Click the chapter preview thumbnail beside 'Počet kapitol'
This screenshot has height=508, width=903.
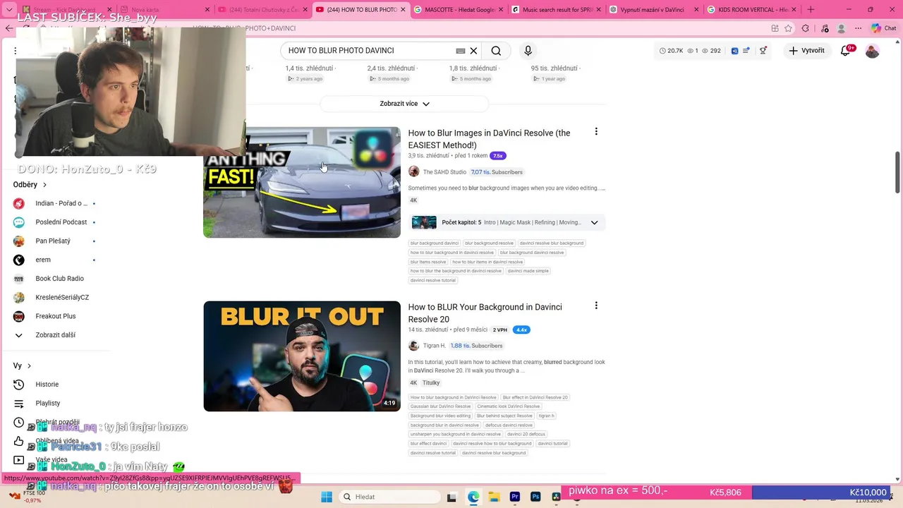coord(424,222)
